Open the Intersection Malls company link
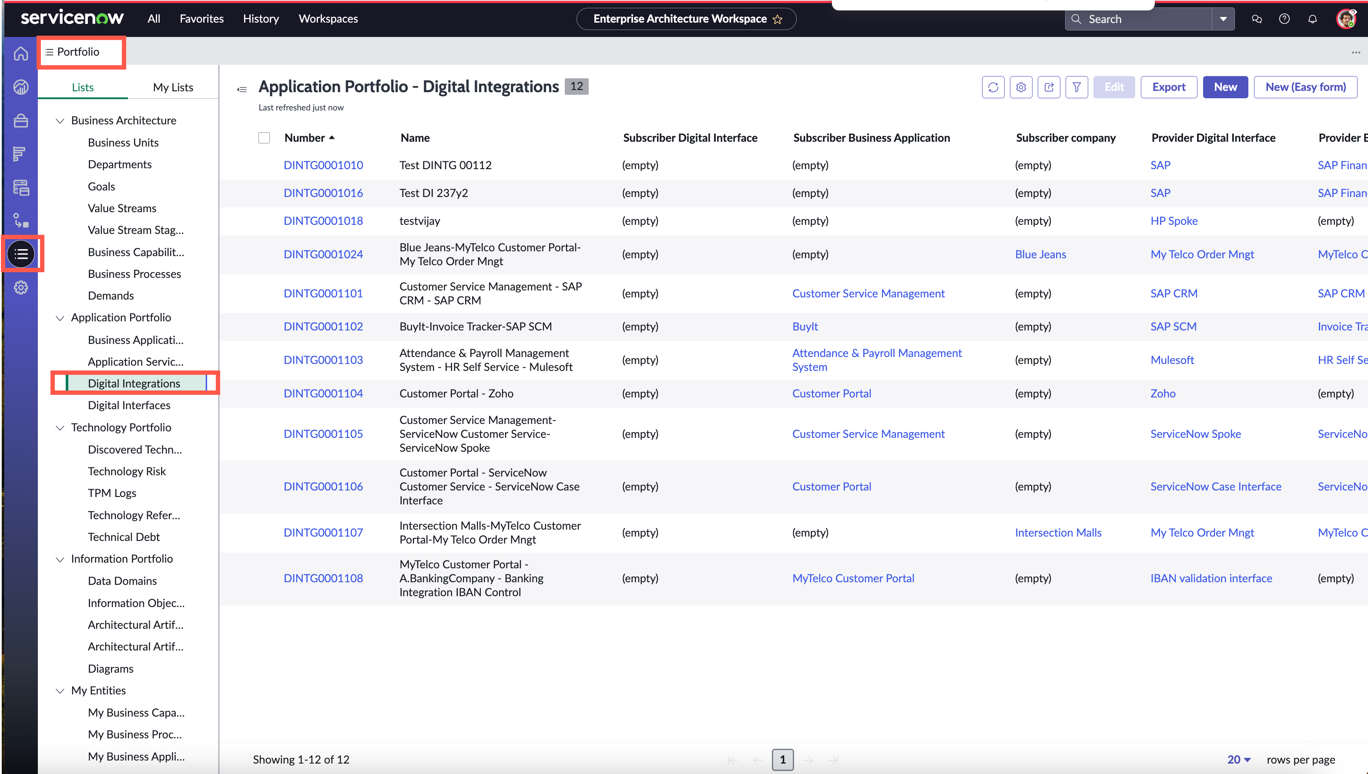The width and height of the screenshot is (1368, 774). point(1059,533)
